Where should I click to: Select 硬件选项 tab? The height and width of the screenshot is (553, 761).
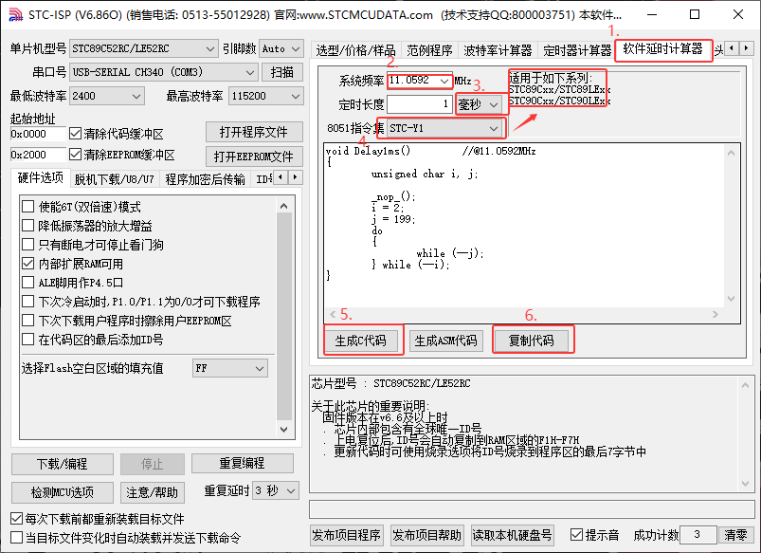point(41,178)
